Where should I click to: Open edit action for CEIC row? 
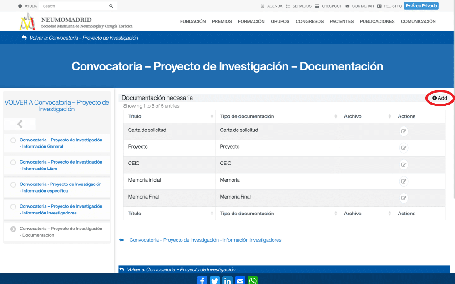[404, 164]
